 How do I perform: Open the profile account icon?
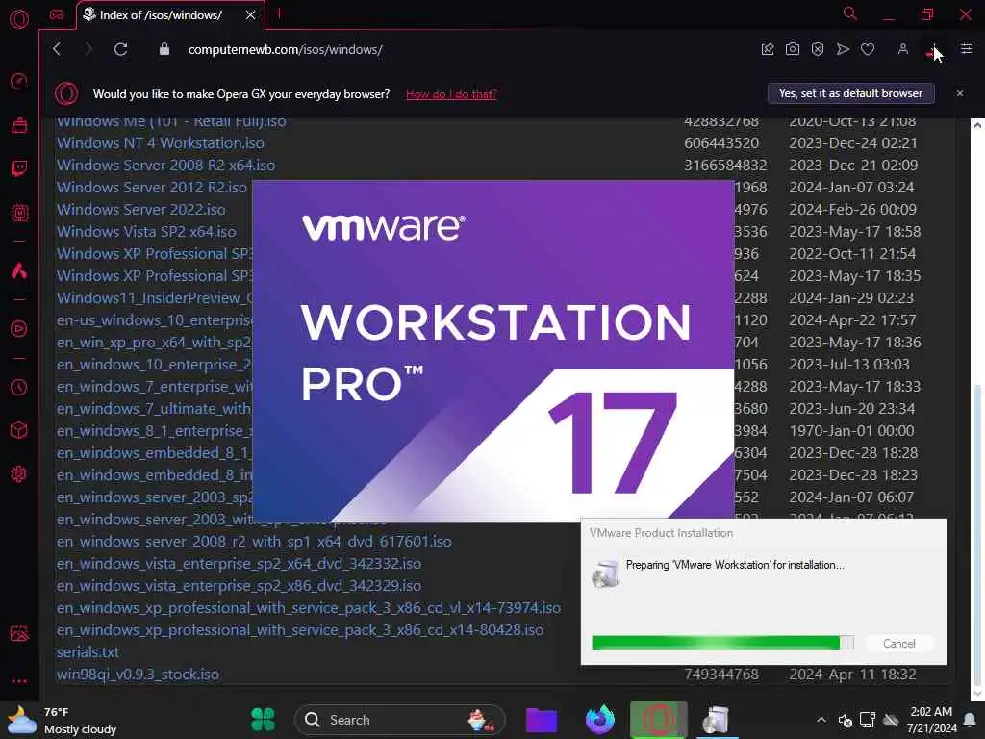point(902,49)
